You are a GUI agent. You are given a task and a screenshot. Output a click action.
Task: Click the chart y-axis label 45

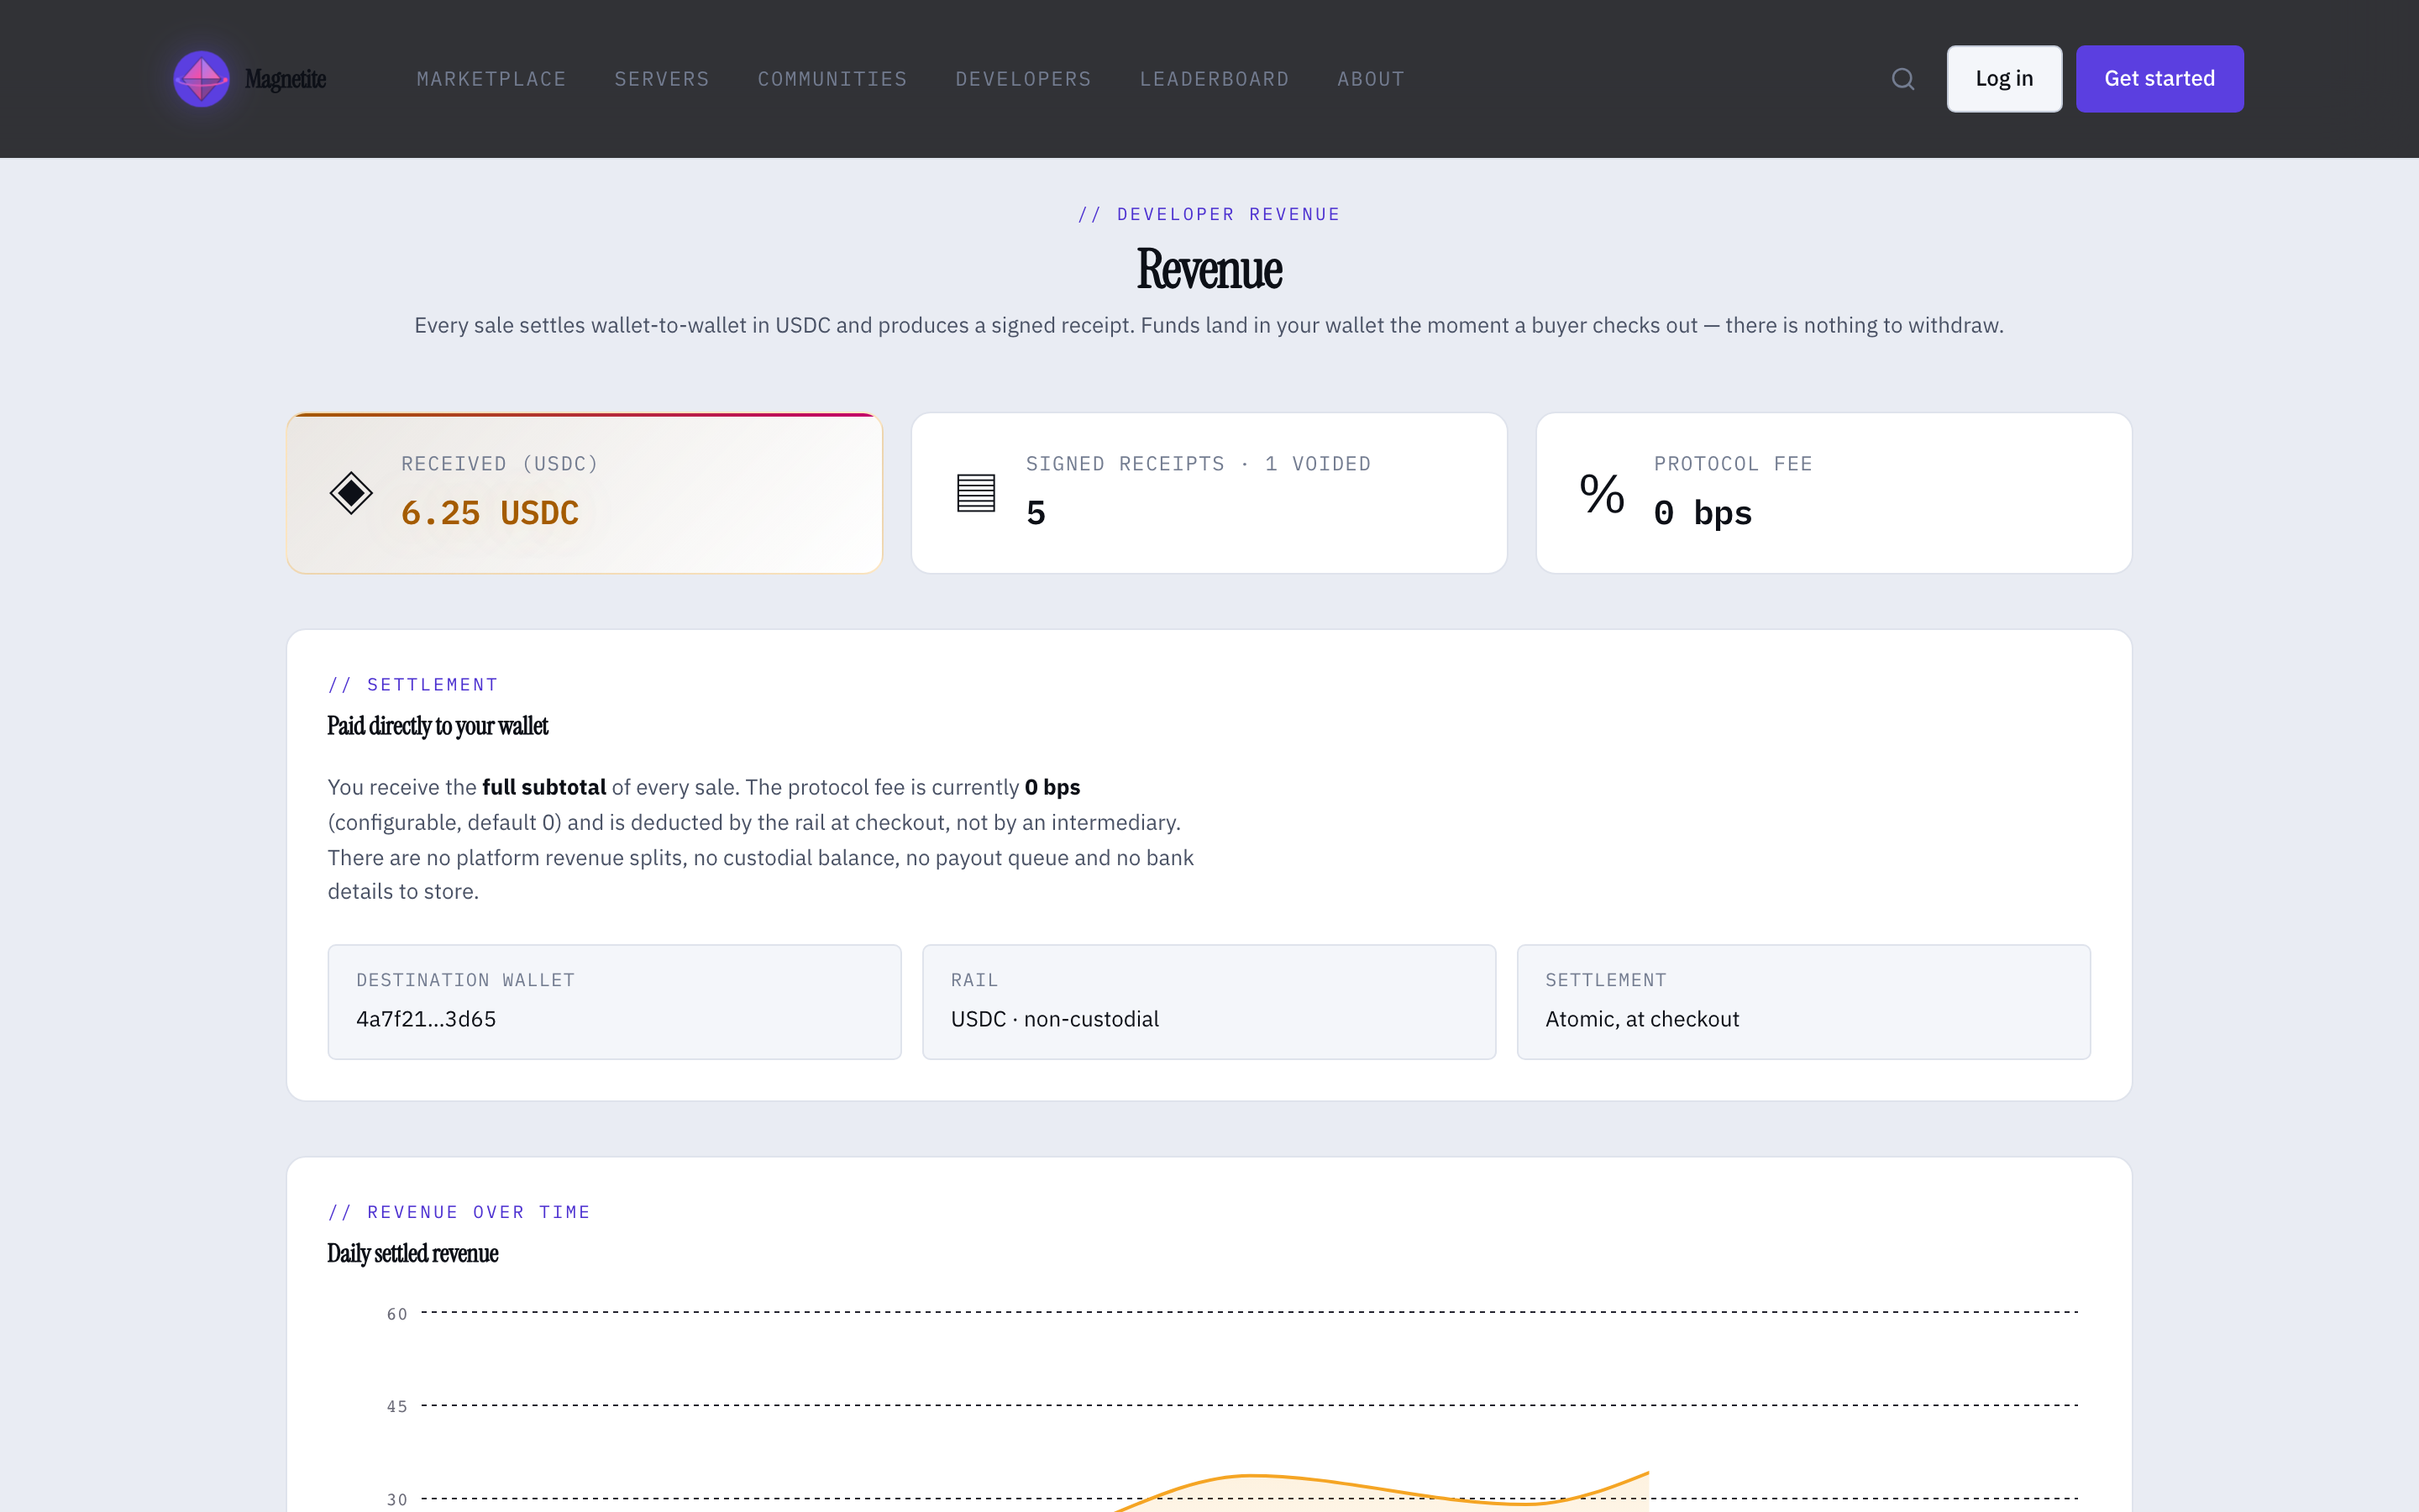tap(396, 1407)
